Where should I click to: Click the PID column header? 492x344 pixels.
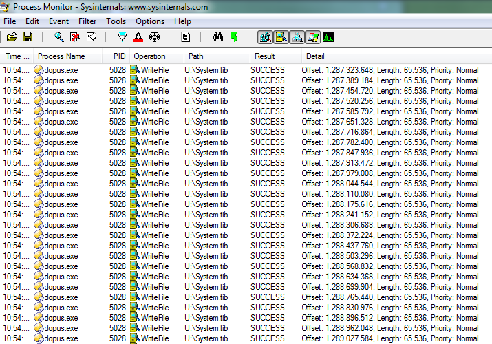pyautogui.click(x=116, y=56)
